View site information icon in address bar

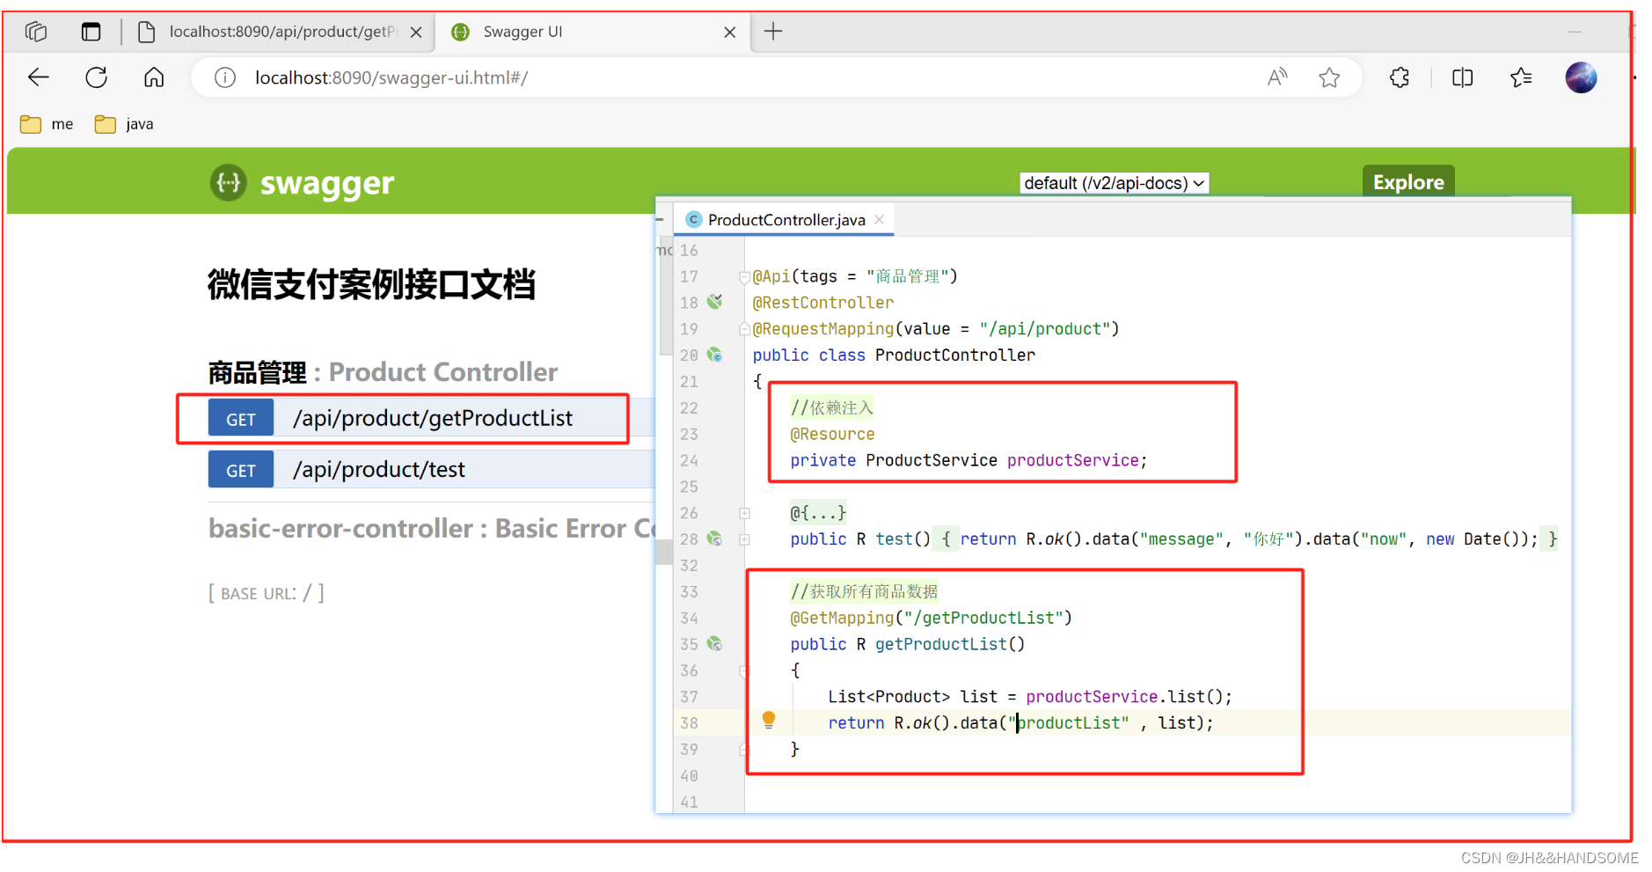click(225, 78)
